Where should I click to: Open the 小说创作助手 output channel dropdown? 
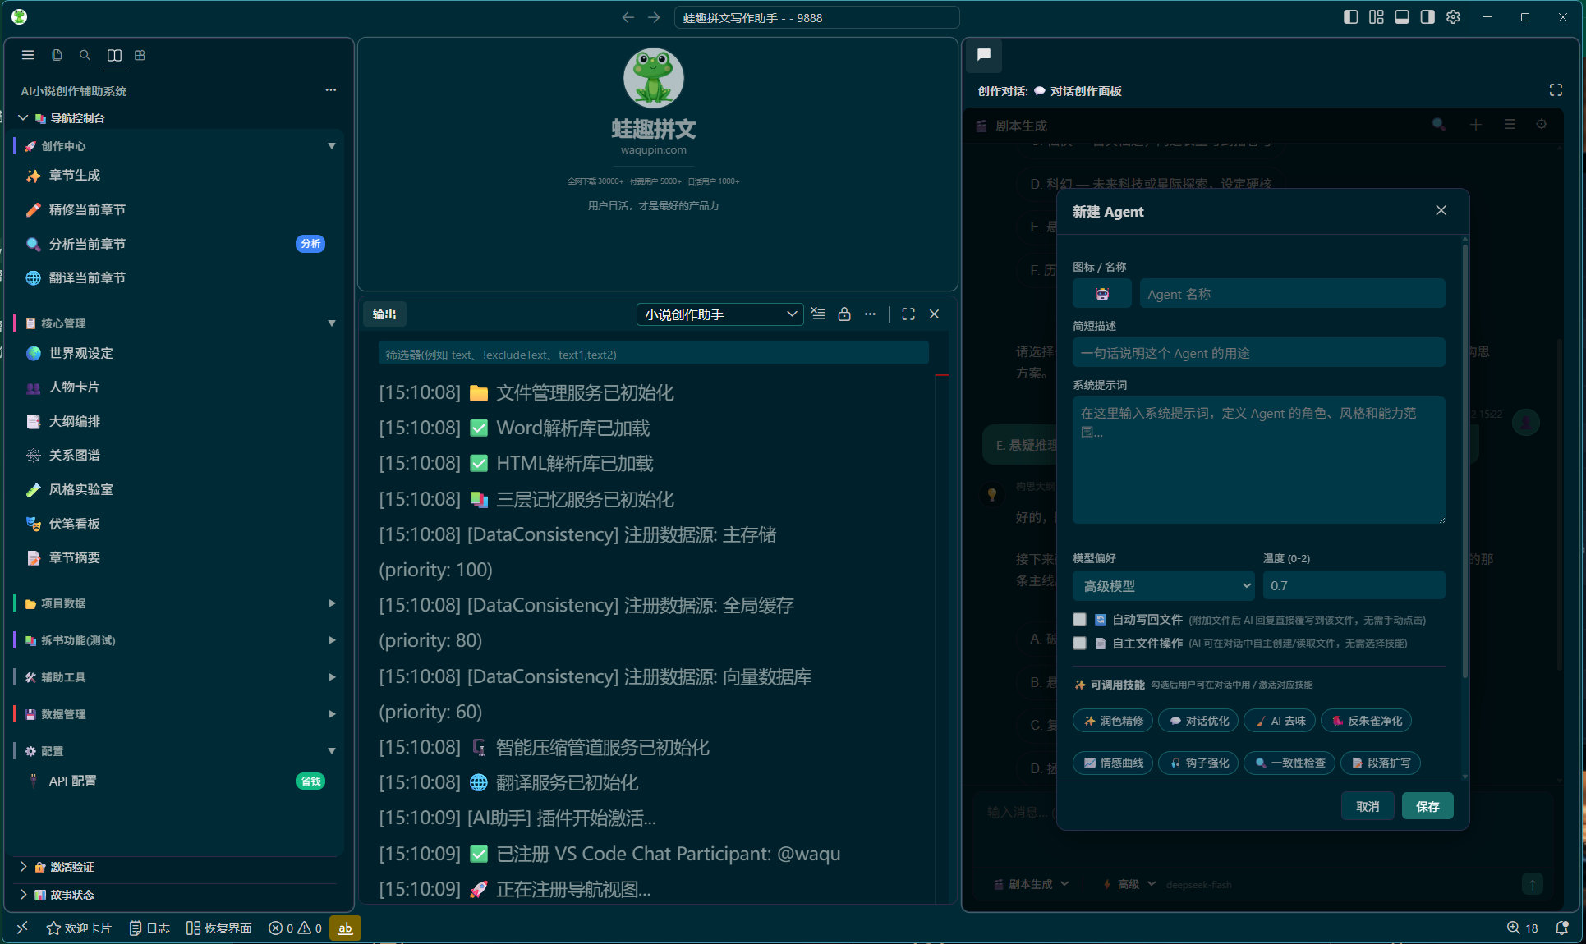pos(719,314)
